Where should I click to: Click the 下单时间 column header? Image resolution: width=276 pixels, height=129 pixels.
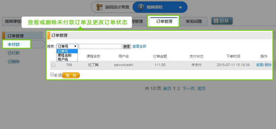point(233,56)
